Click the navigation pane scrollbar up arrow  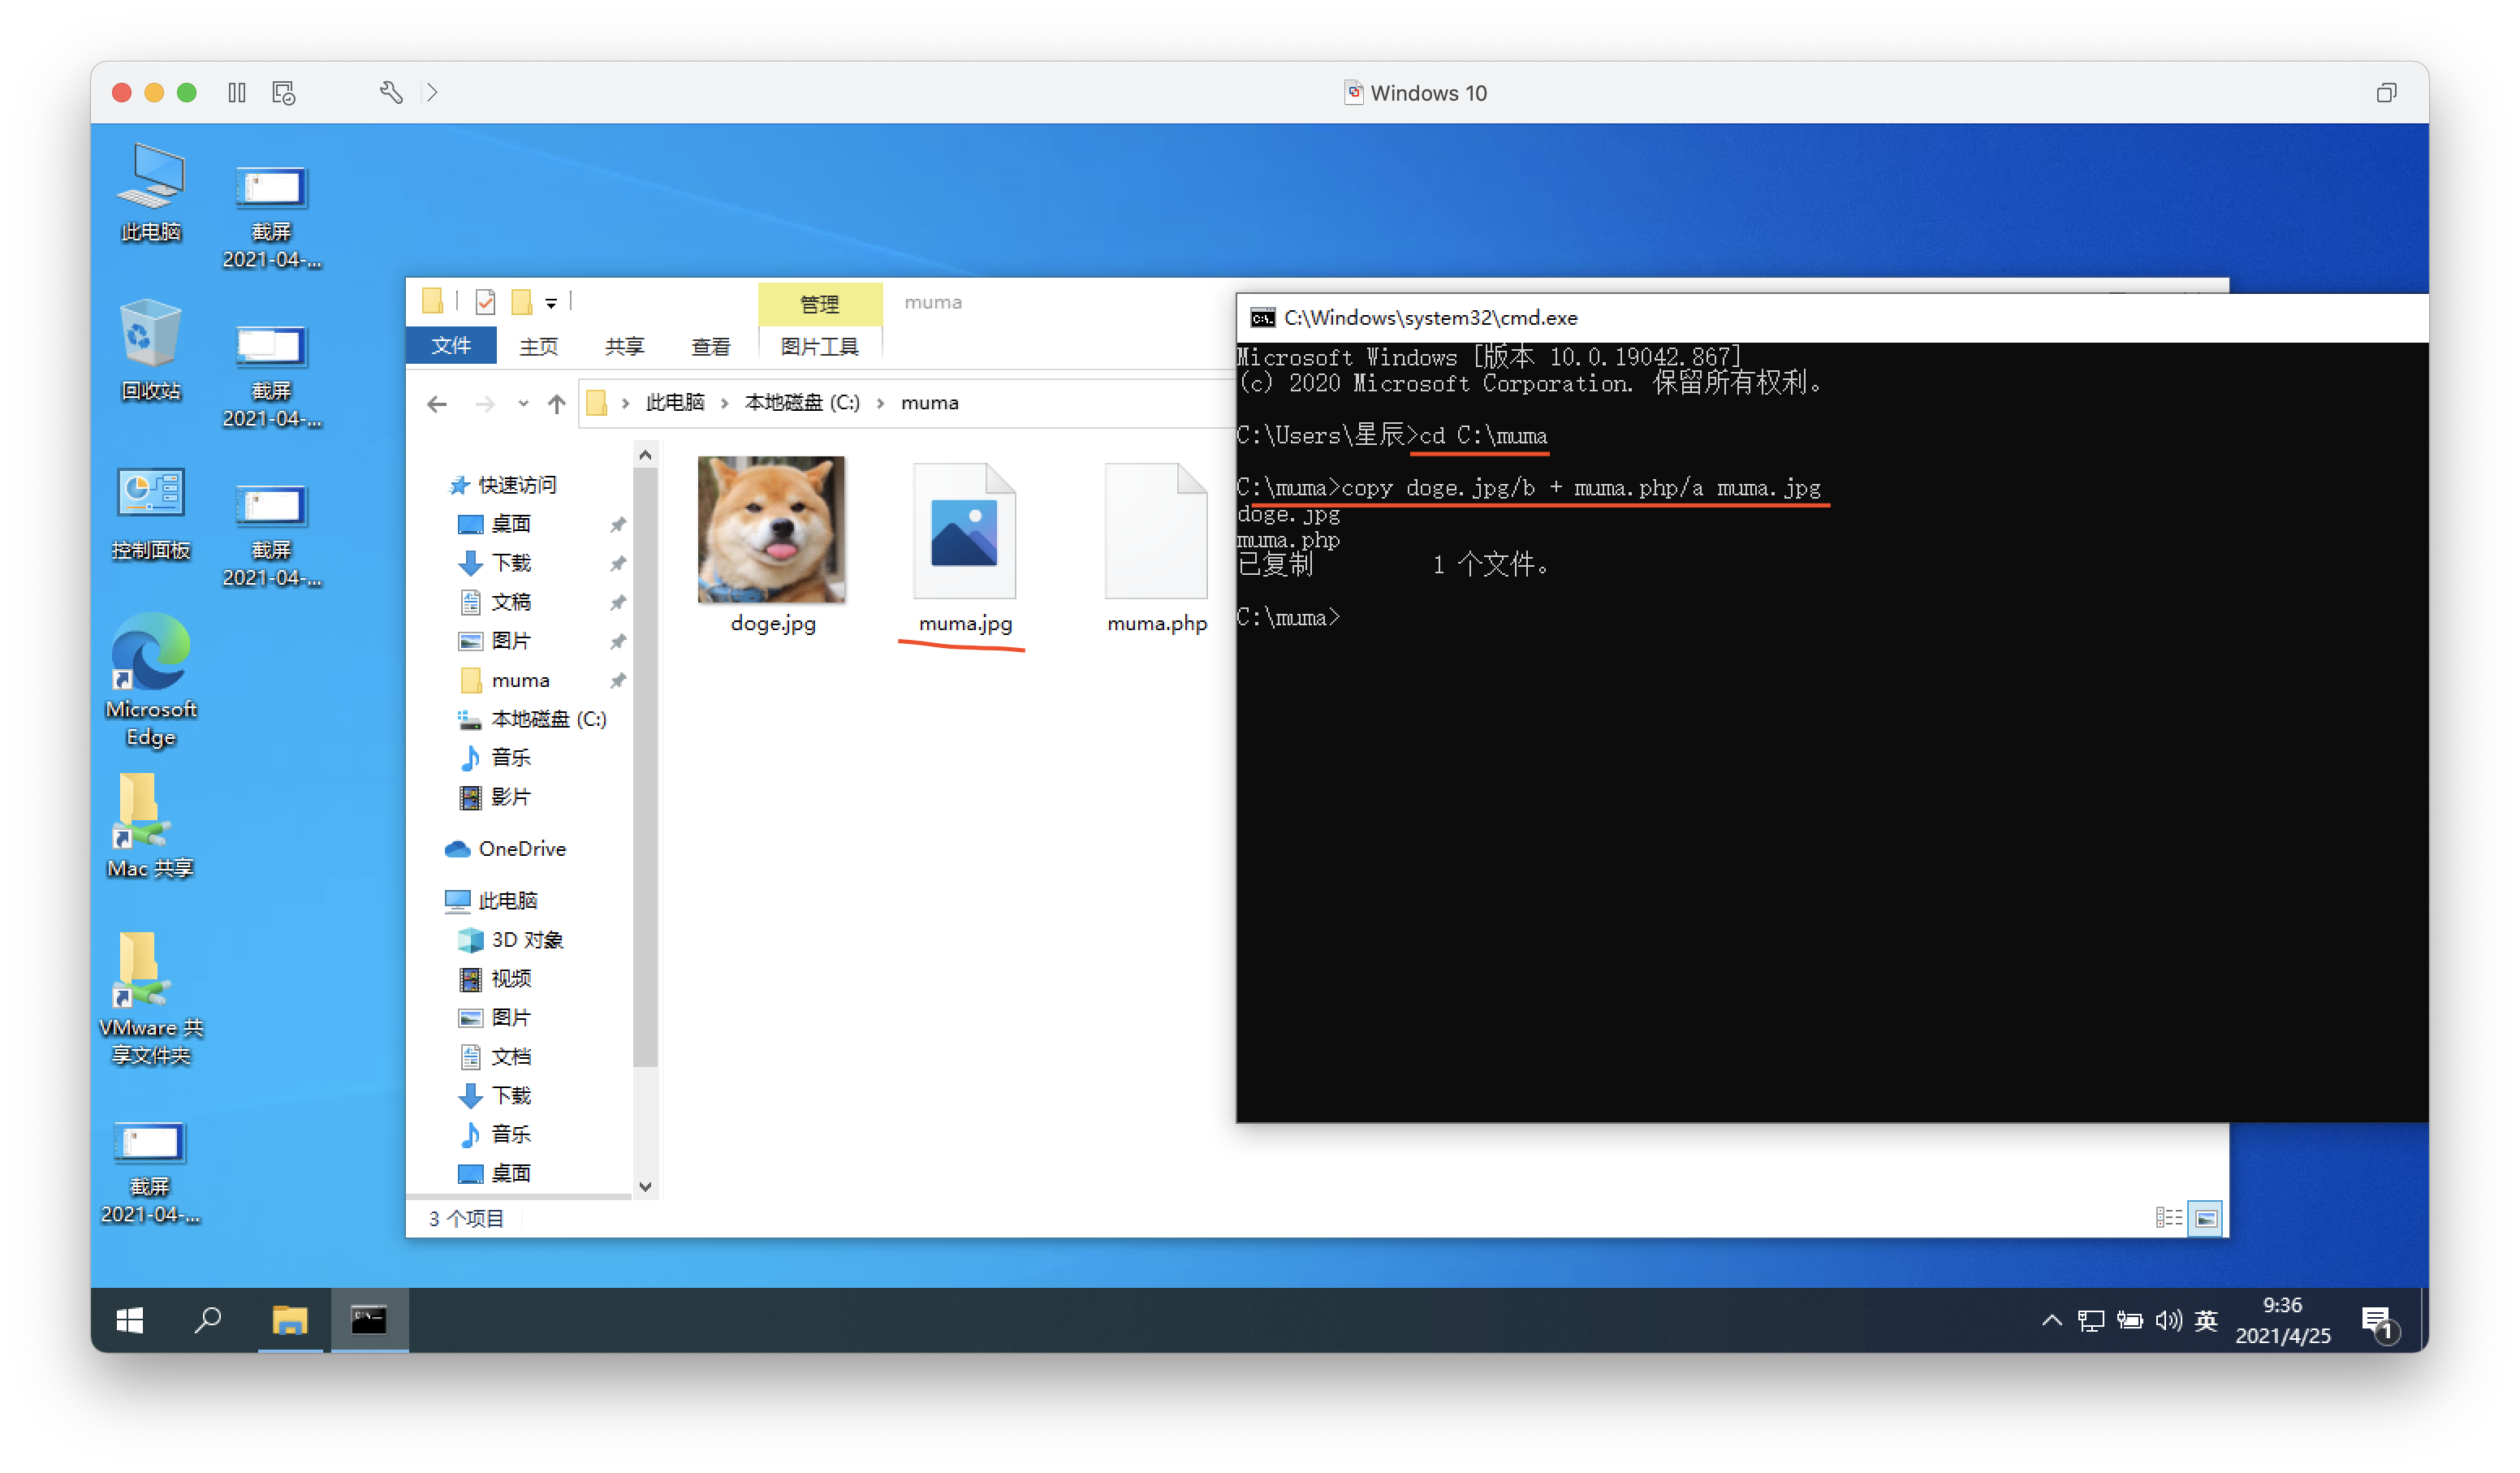pyautogui.click(x=646, y=456)
